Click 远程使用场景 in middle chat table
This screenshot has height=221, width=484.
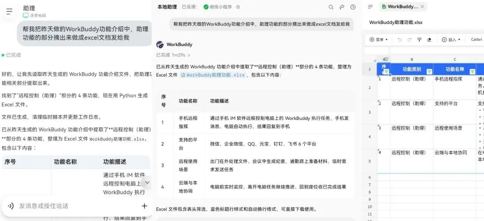click(188, 165)
